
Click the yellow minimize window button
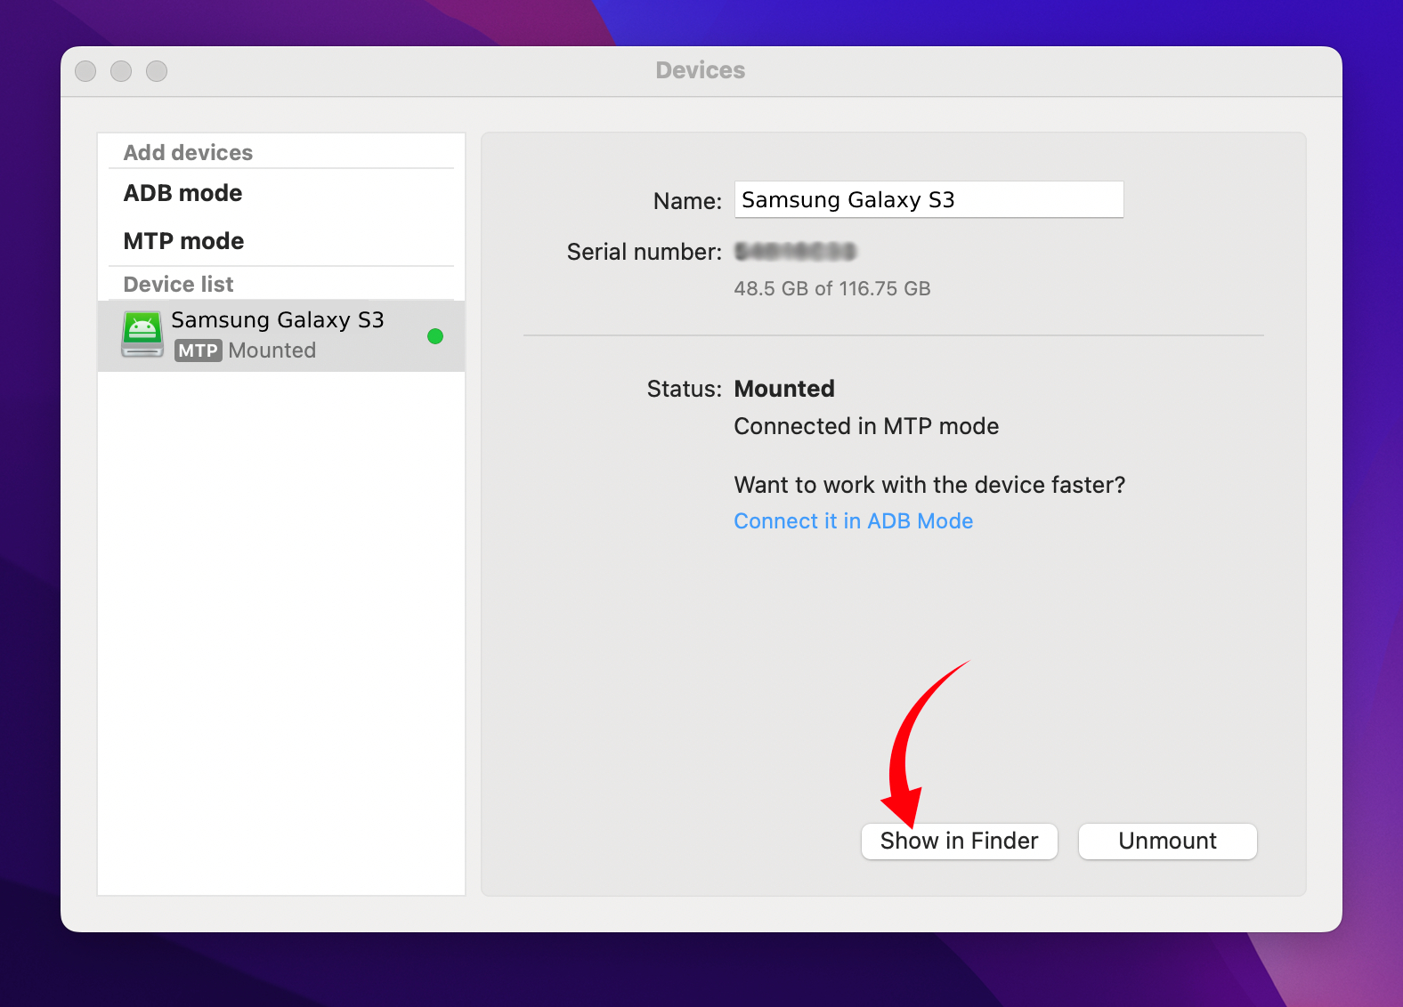click(x=121, y=71)
